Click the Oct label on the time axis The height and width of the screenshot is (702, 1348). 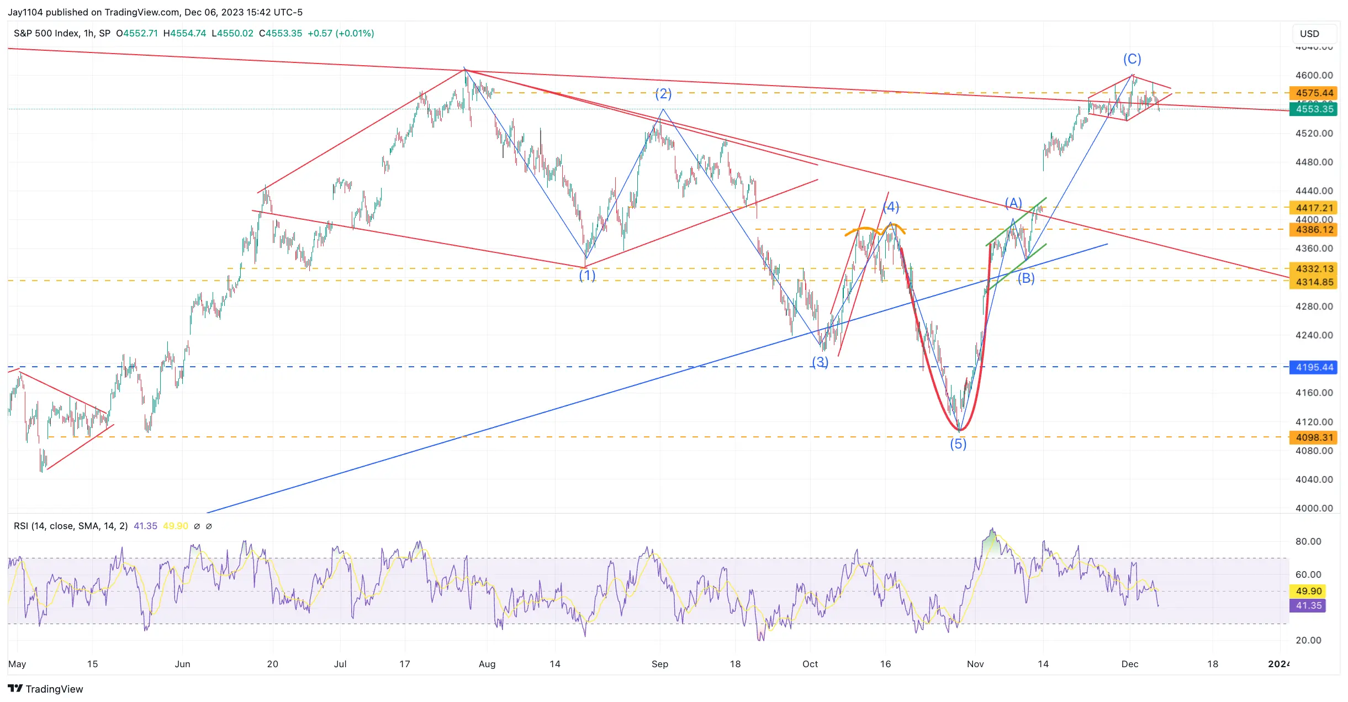[x=810, y=664]
